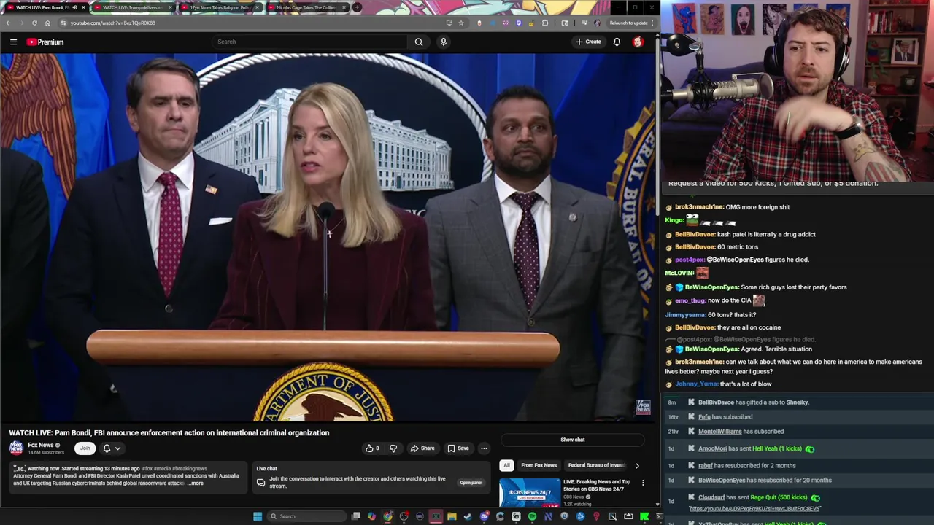Go back with browser back arrow
Image resolution: width=934 pixels, height=525 pixels.
pyautogui.click(x=8, y=23)
